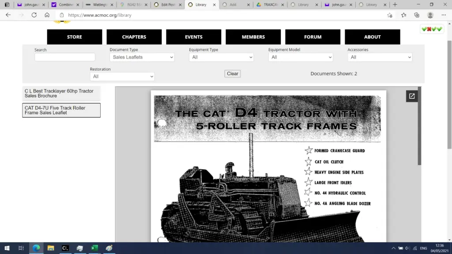Expand the Equipment Model dropdown
The width and height of the screenshot is (452, 254).
click(x=301, y=57)
